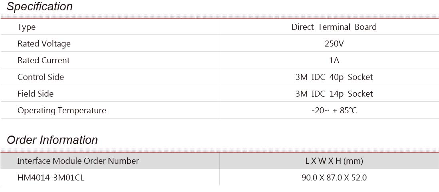This screenshot has width=439, height=192.
Task: Select the Operating Temperature label
Action: pos(62,111)
